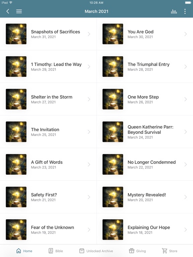The height and width of the screenshot is (257, 193).
Task: Select Shelter in the Storm entry
Action: 48,99
